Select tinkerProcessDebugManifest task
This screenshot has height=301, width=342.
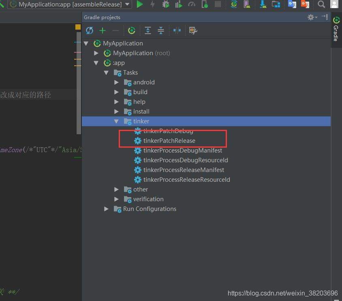pyautogui.click(x=183, y=150)
